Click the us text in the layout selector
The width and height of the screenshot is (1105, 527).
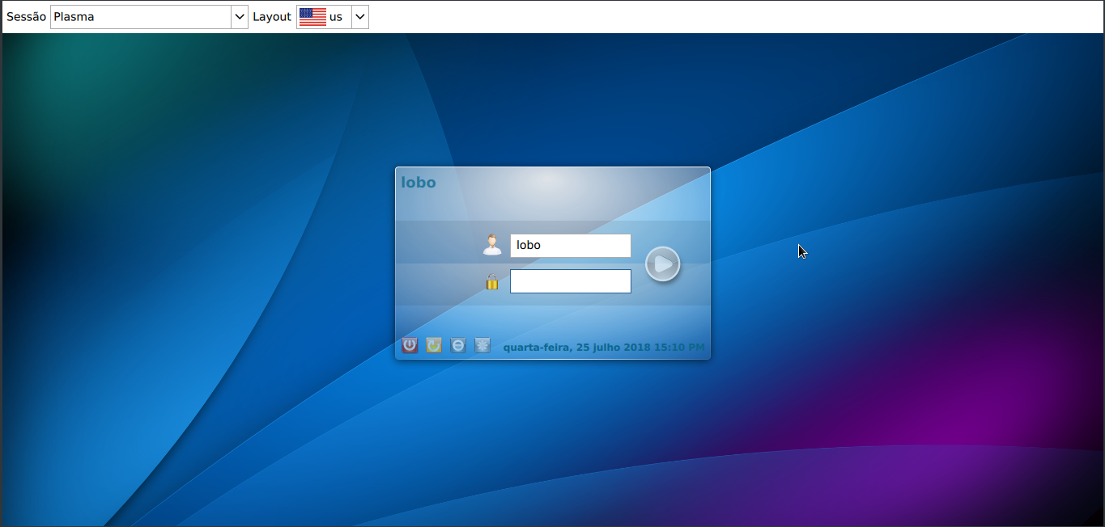337,16
